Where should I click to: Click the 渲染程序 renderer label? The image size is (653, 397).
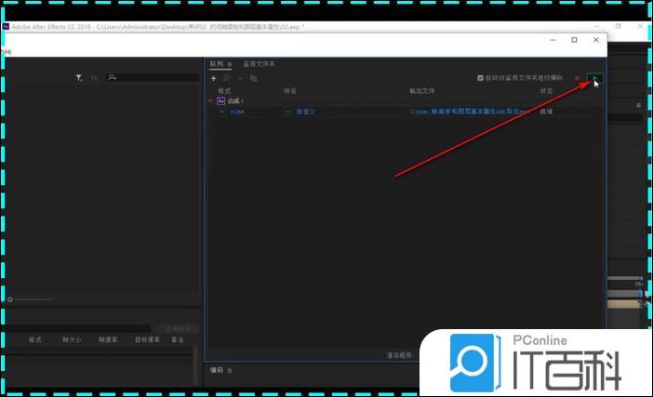pyautogui.click(x=399, y=355)
